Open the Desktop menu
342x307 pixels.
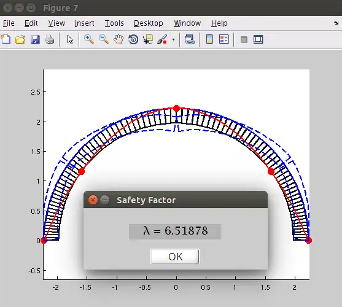tap(149, 23)
